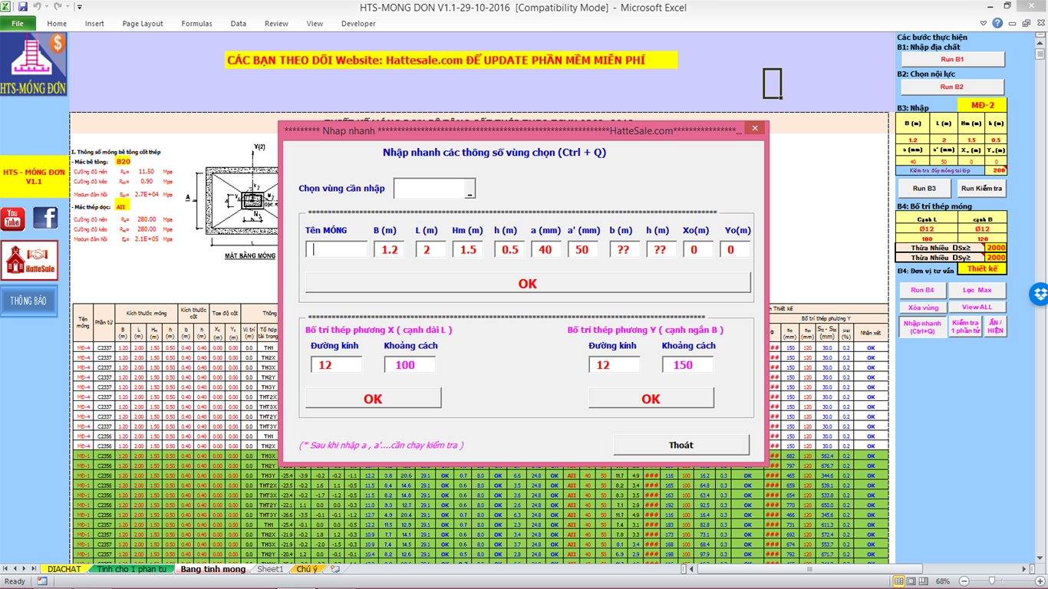Click Thoát to exit the dialog
This screenshot has height=589, width=1048.
(680, 445)
